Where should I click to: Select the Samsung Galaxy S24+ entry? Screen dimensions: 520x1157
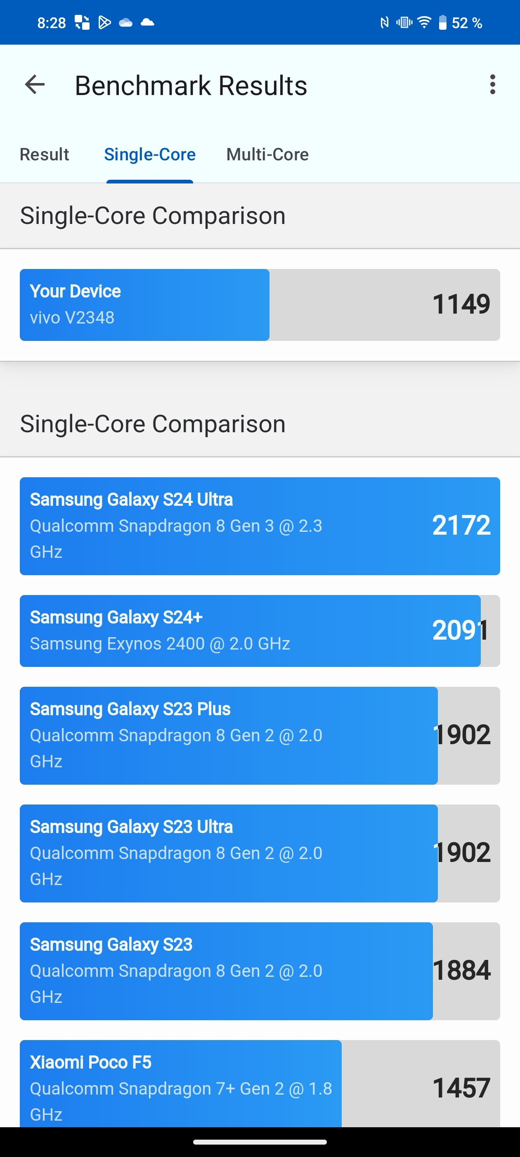[260, 631]
